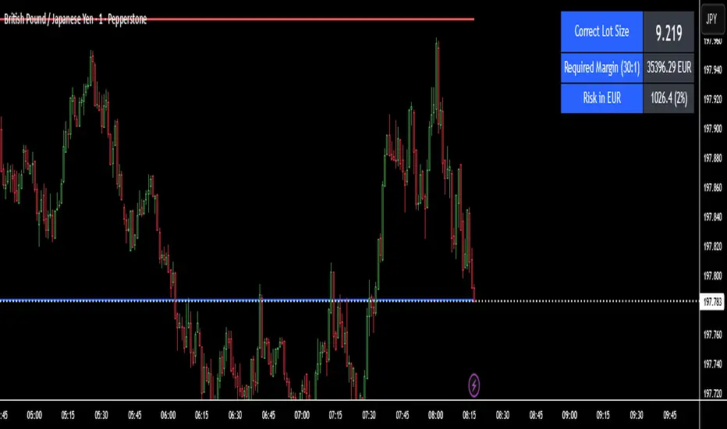
Task: Click the 07:00 time axis label
Action: click(302, 415)
